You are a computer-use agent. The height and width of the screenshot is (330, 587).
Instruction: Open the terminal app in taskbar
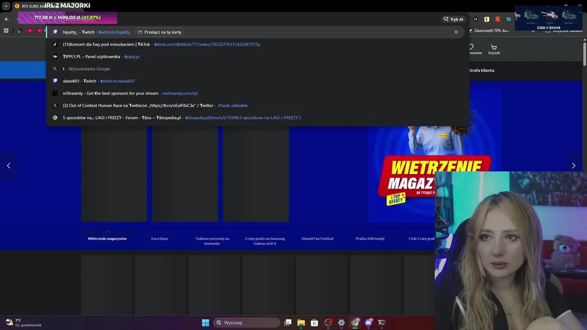382,323
